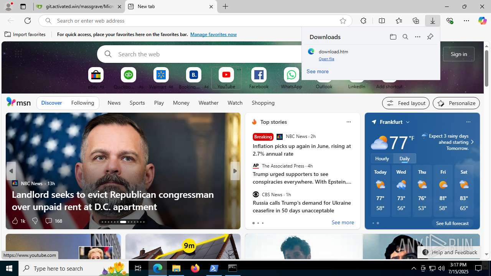Click See full forecast link

click(452, 223)
